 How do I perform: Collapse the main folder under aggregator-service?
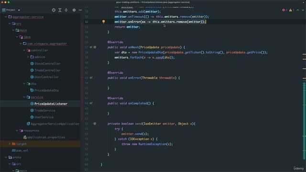(x=13, y=30)
